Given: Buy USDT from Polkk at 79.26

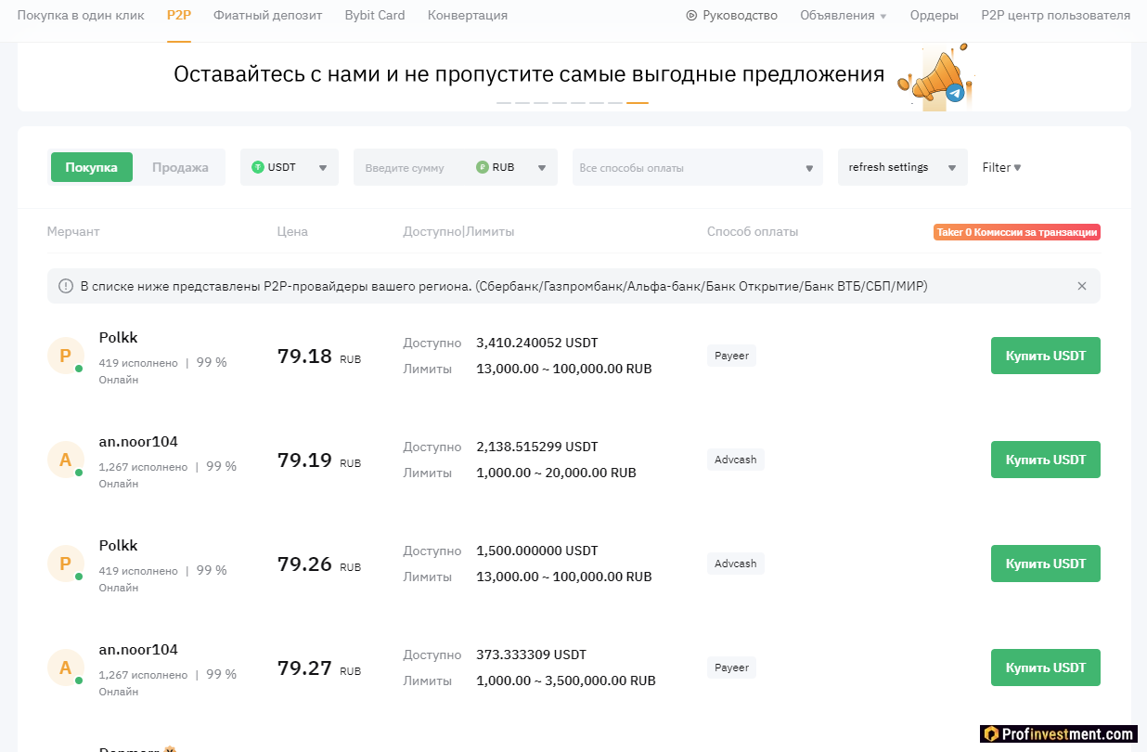Looking at the screenshot, I should [x=1046, y=564].
